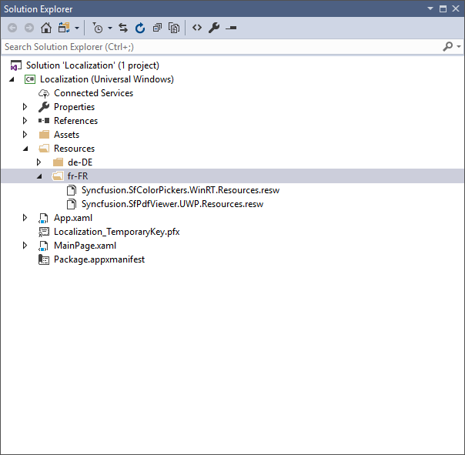Toggle the Preview Selected Items button
The width and height of the screenshot is (465, 455).
coord(231,28)
